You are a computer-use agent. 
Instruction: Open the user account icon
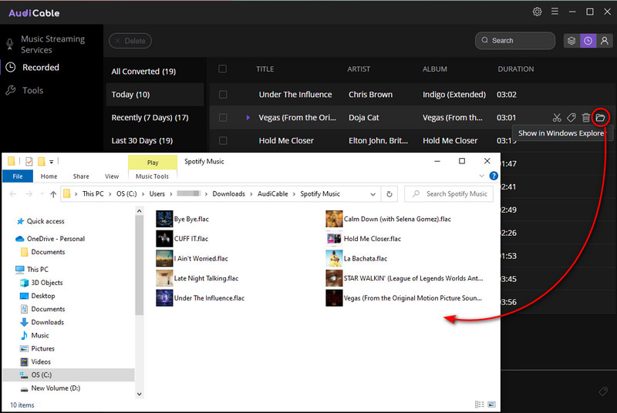click(605, 41)
